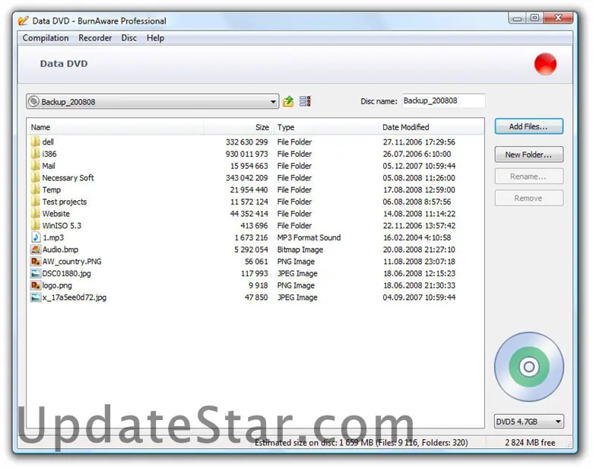Sort by the Date Modified column header
The image size is (593, 468).
tap(431, 127)
